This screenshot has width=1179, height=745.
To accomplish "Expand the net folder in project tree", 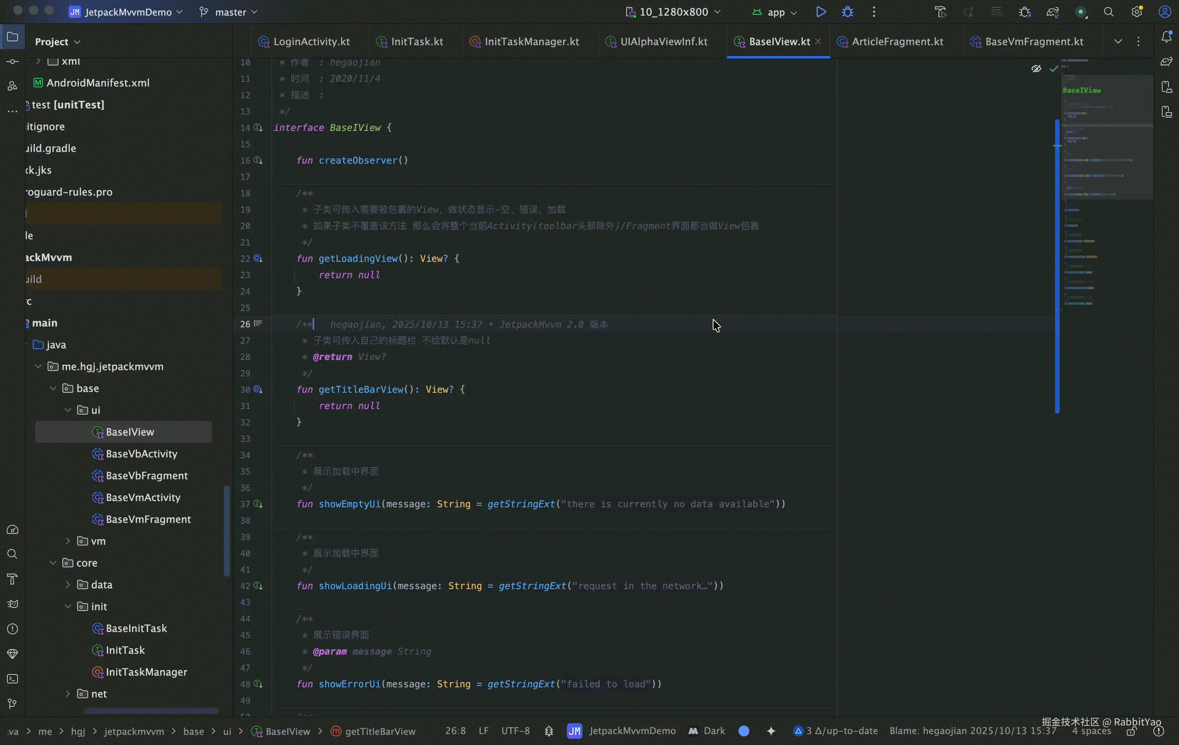I will click(67, 694).
